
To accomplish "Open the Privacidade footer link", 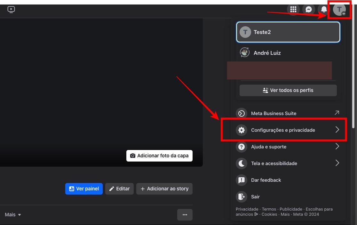I will point(247,209).
